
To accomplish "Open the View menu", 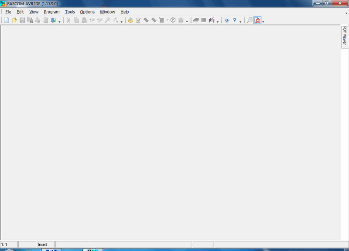I will (34, 12).
